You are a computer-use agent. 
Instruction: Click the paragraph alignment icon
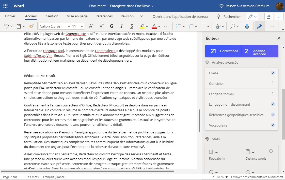203,26
